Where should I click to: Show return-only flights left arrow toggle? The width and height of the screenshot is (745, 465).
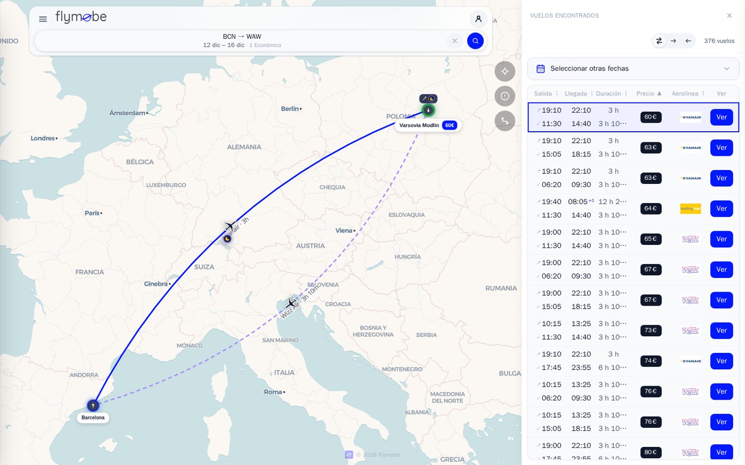coord(689,41)
